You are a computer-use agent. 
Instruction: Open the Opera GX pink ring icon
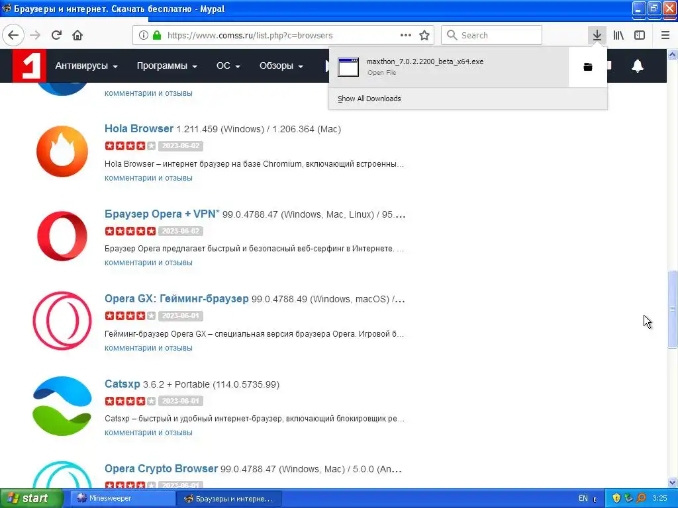pos(62,321)
